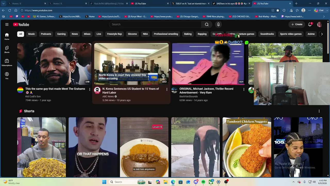Open the Tandoori Chicken Nuggets short
The width and height of the screenshot is (330, 186).
[247, 147]
